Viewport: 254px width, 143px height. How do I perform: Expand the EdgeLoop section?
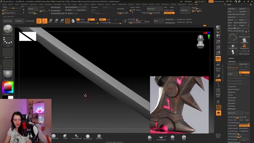[x=231, y=92]
